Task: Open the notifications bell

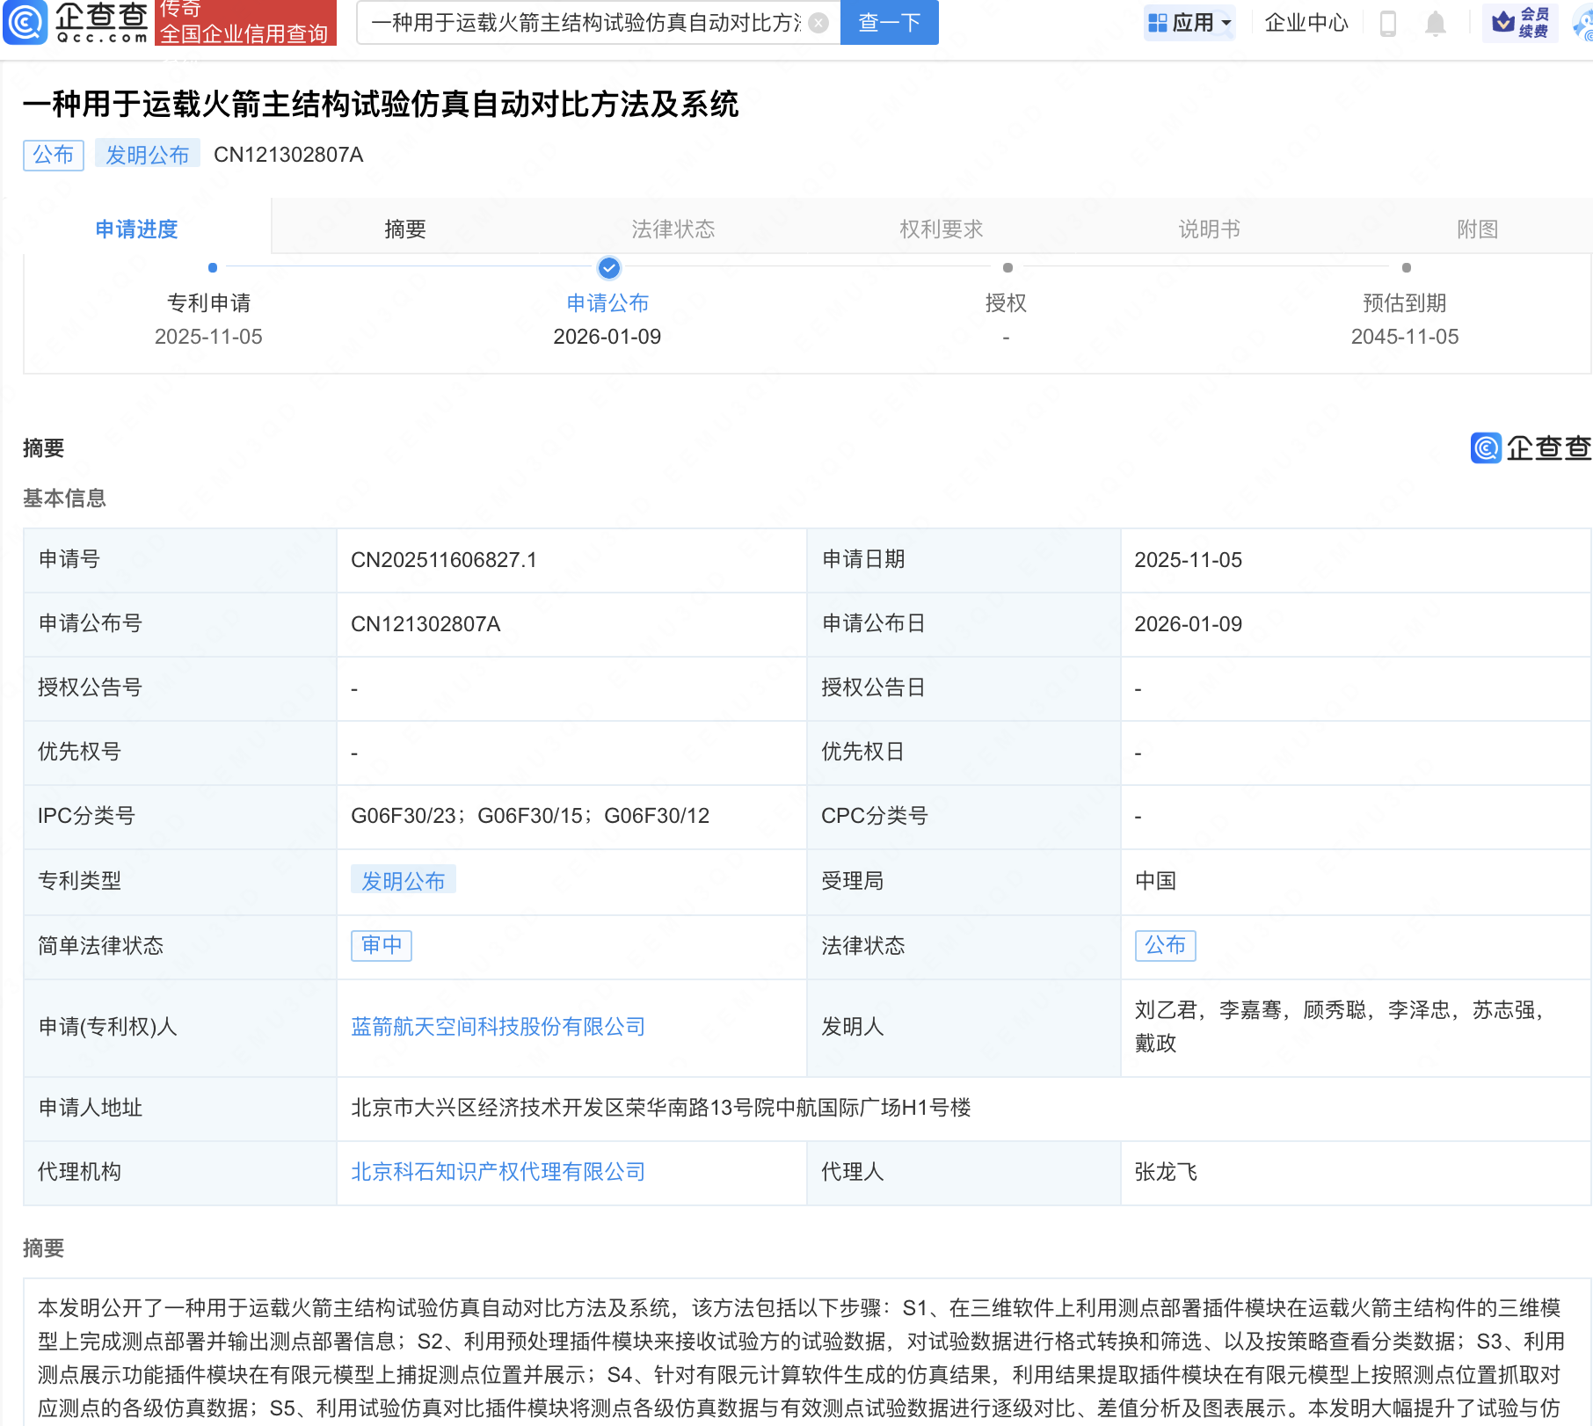Action: point(1435,23)
